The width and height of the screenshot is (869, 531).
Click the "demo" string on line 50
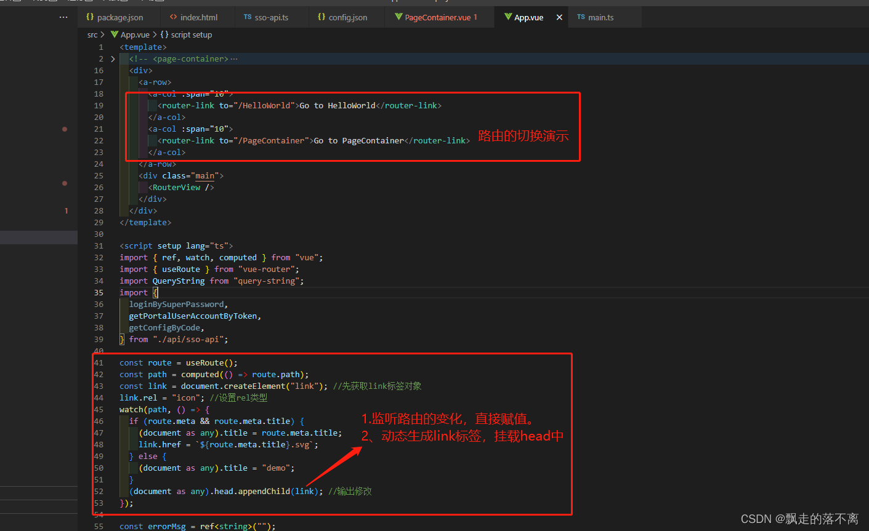(276, 468)
